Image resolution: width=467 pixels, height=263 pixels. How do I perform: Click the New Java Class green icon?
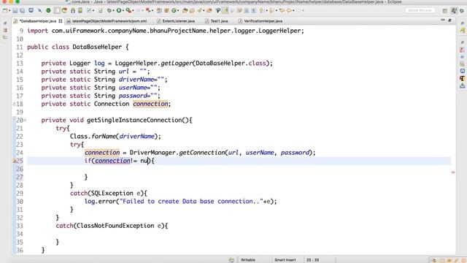pyautogui.click(x=174, y=10)
